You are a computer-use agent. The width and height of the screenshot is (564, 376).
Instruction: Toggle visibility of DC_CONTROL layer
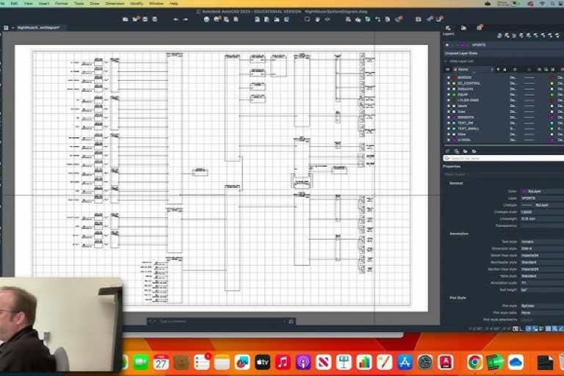click(x=448, y=83)
